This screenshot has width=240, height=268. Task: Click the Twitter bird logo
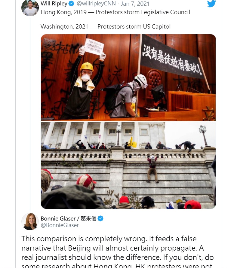pos(211,4)
